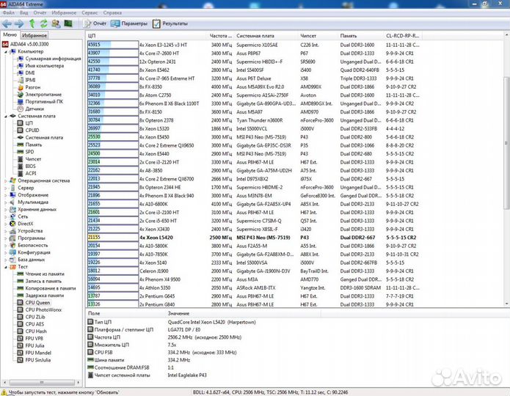The width and height of the screenshot is (510, 396).
Task: Open Копирование в памяти test
Action: click(x=51, y=288)
